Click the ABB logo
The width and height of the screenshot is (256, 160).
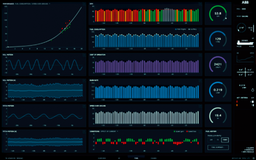point(245,3)
